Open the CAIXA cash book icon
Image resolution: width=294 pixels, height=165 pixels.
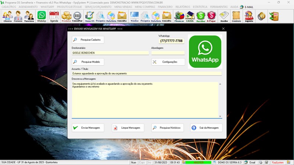pyautogui.click(x=190, y=16)
